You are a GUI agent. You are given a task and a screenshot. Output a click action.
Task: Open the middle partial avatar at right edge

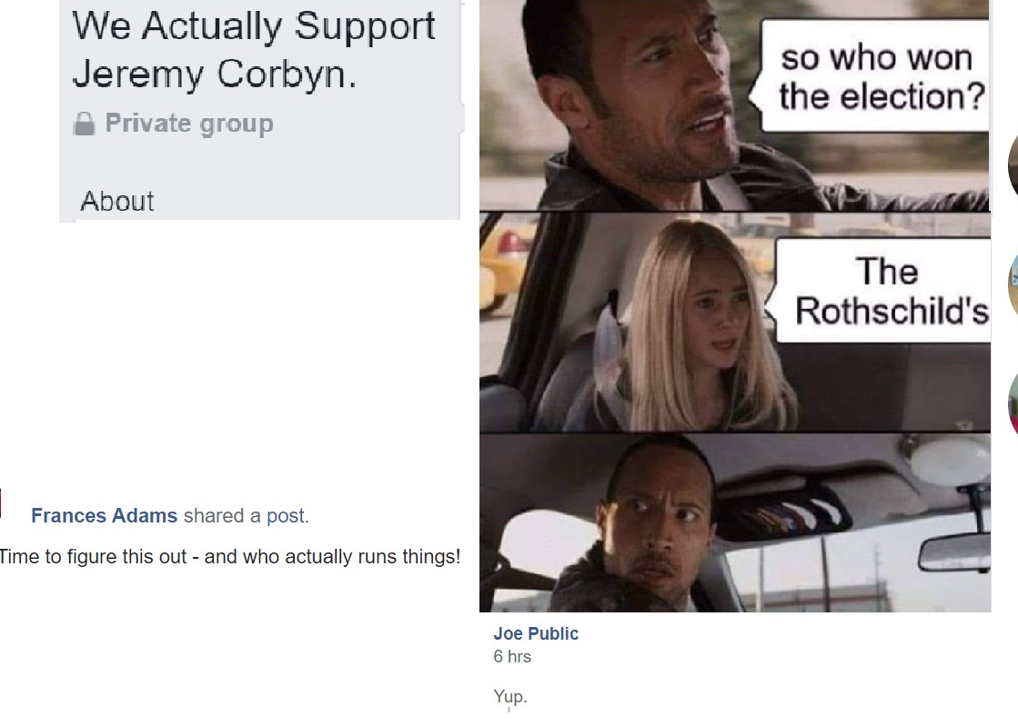(1013, 284)
